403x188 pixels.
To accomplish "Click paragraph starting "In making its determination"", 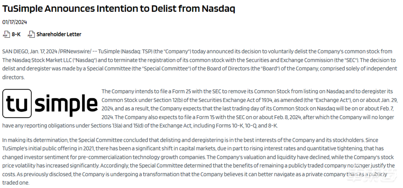I will click(199, 162).
